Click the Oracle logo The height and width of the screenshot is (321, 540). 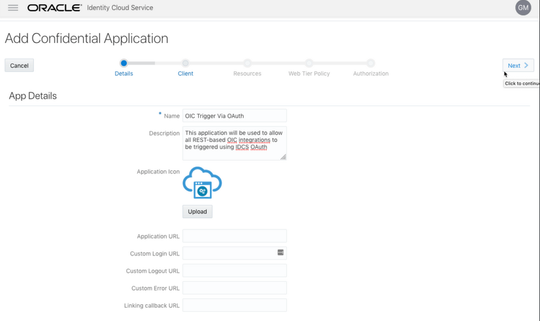(x=54, y=8)
